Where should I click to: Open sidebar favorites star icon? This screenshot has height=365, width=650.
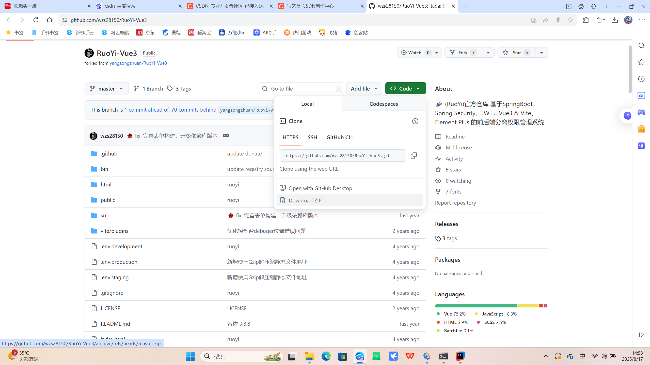coord(641,62)
